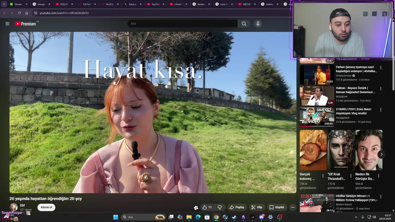This screenshot has width=395, height=222.
Task: Save video using Kaydet button
Action: [x=276, y=208]
